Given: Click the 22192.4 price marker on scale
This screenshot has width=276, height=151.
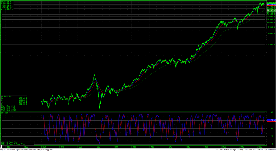Looking at the screenshot, I should pos(270,10).
